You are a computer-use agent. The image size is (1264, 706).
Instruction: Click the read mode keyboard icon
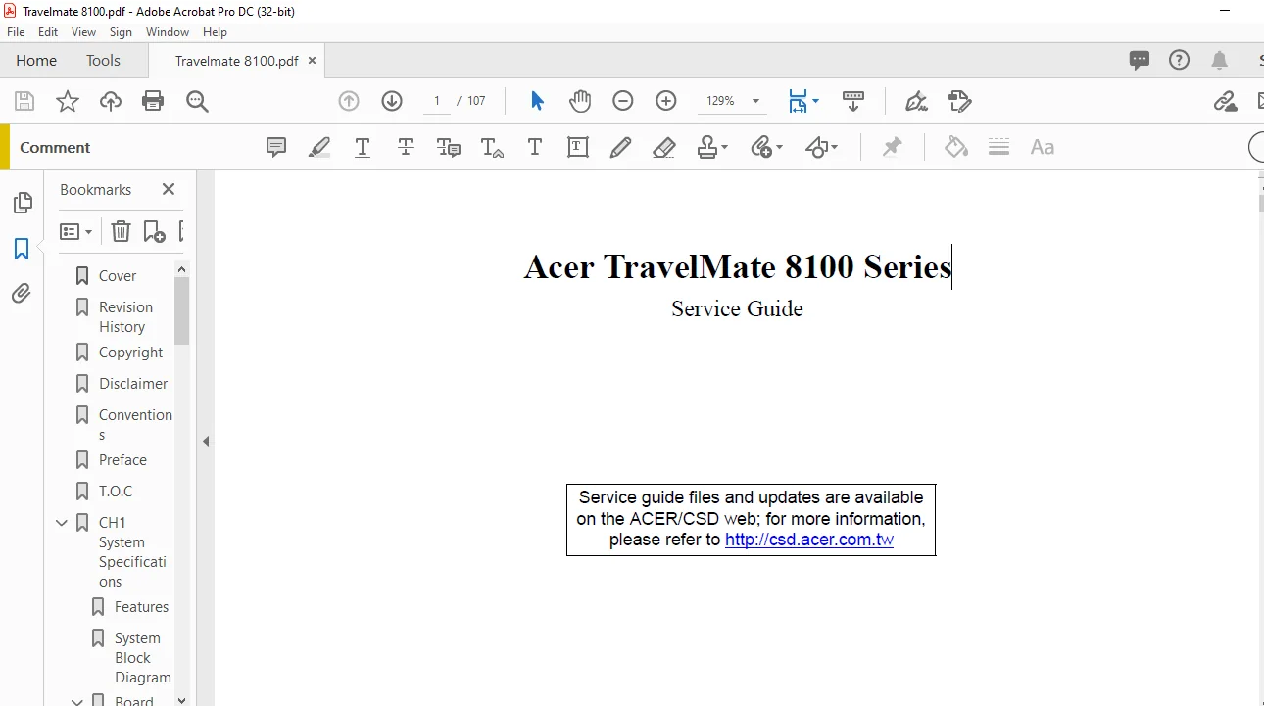coord(853,101)
